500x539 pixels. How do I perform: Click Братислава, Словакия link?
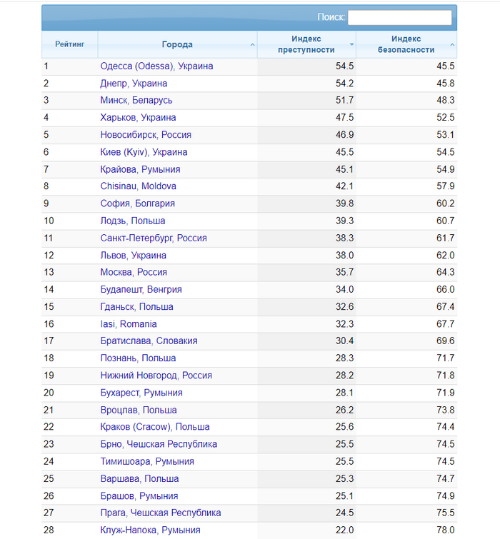point(149,341)
